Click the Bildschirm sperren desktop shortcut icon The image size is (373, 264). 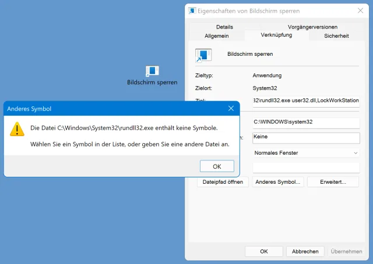pos(152,71)
